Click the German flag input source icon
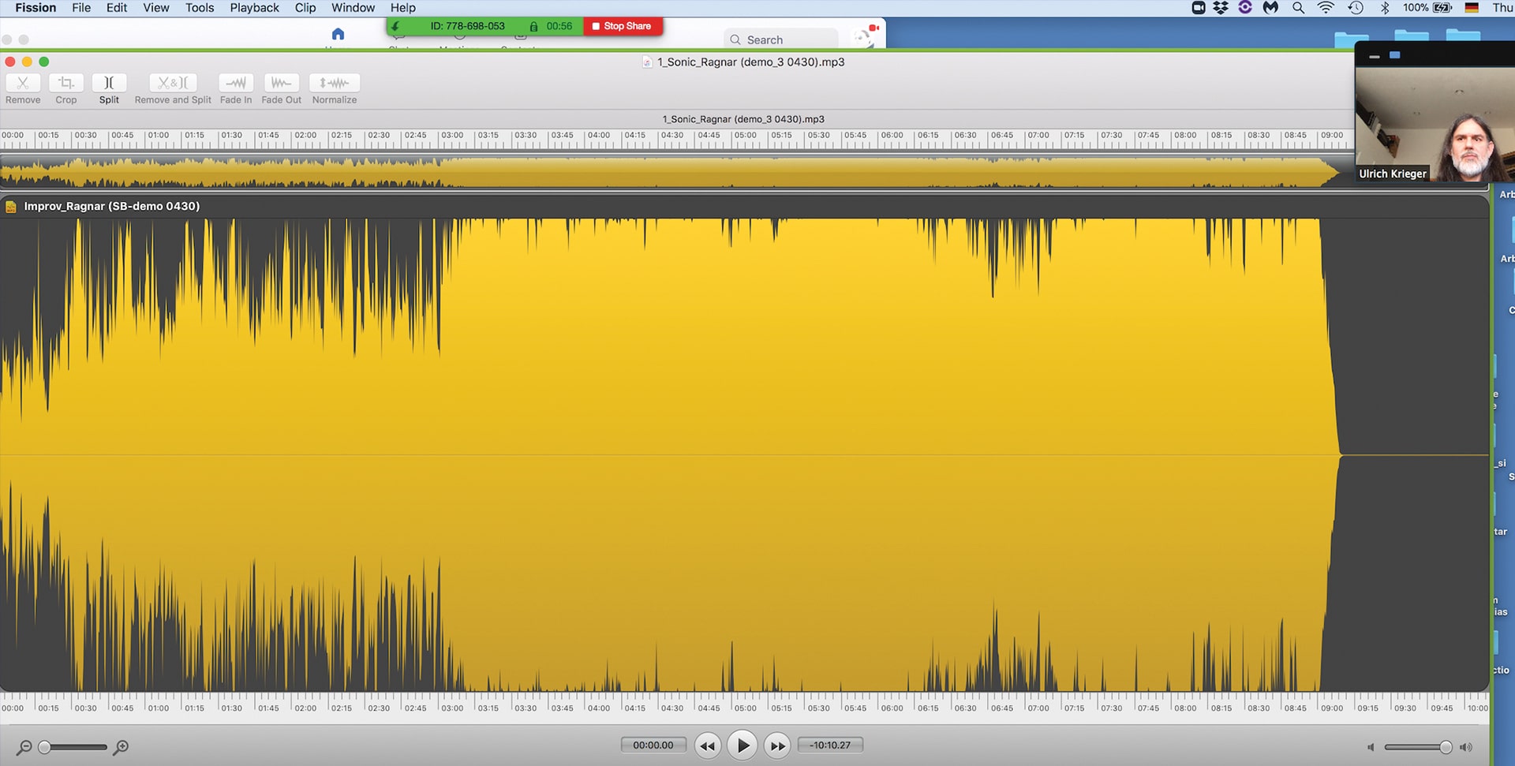The image size is (1515, 766). click(x=1472, y=8)
